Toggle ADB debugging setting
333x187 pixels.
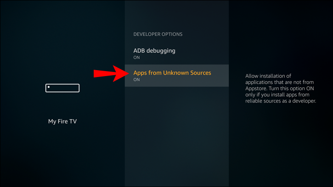pyautogui.click(x=177, y=54)
